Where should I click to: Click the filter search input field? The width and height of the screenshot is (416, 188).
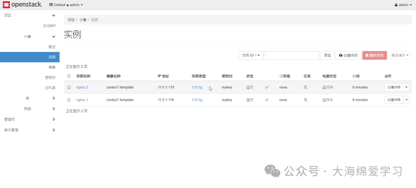[292, 55]
